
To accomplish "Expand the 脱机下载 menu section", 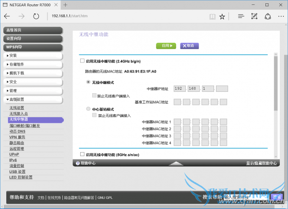I will 33,74.
